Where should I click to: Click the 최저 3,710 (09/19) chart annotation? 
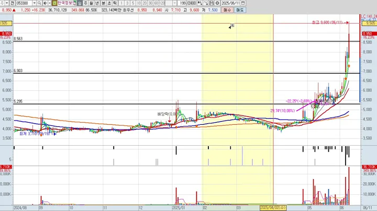35,134
